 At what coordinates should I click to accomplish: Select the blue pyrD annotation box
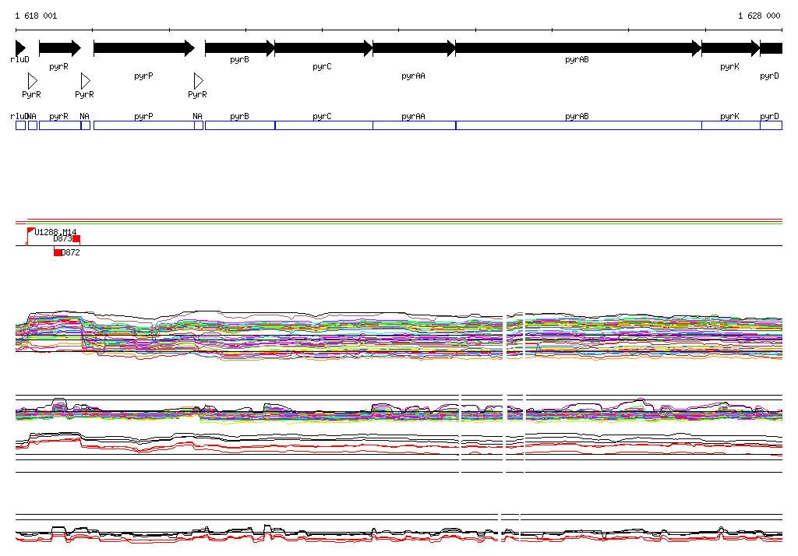771,125
